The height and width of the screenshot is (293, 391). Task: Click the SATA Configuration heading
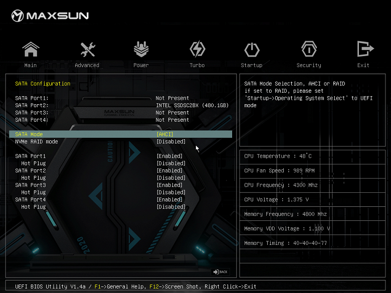(x=43, y=84)
